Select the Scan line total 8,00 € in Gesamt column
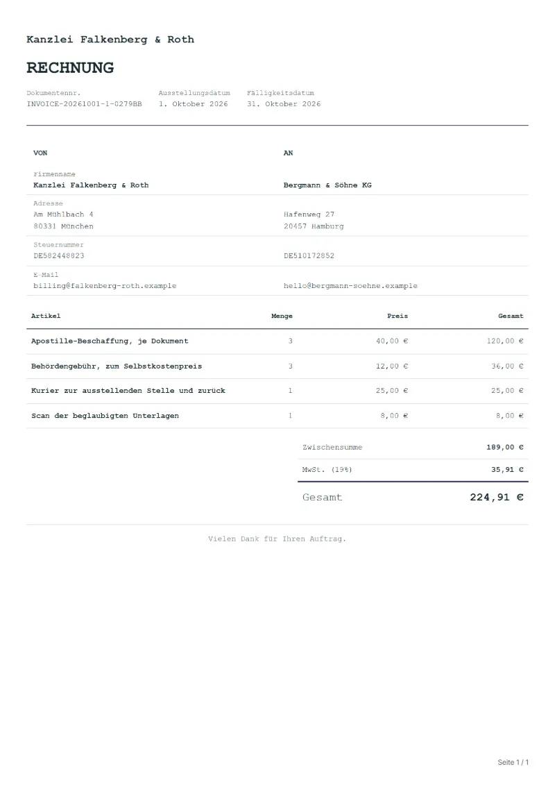 509,416
